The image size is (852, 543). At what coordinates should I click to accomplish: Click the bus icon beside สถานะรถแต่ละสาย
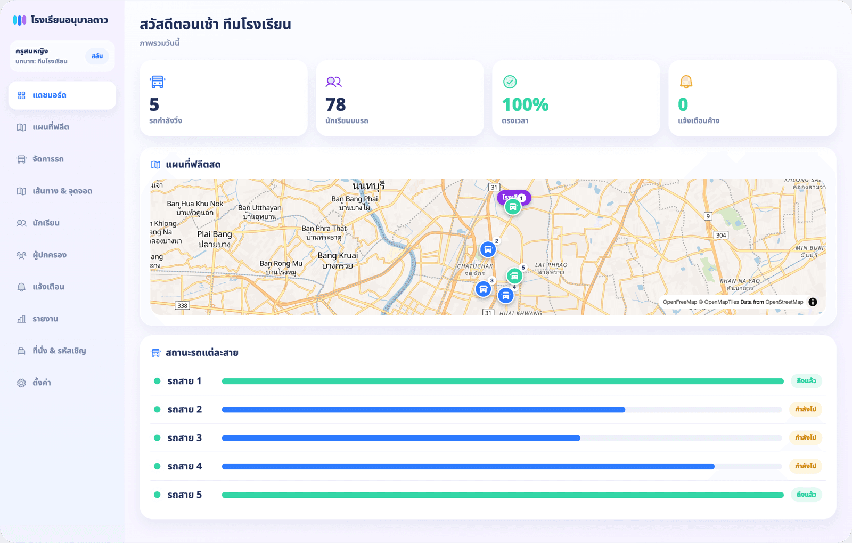(155, 353)
